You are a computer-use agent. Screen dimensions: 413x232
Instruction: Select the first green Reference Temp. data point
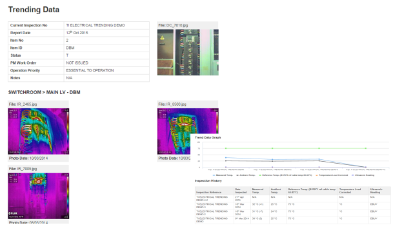[226, 148]
